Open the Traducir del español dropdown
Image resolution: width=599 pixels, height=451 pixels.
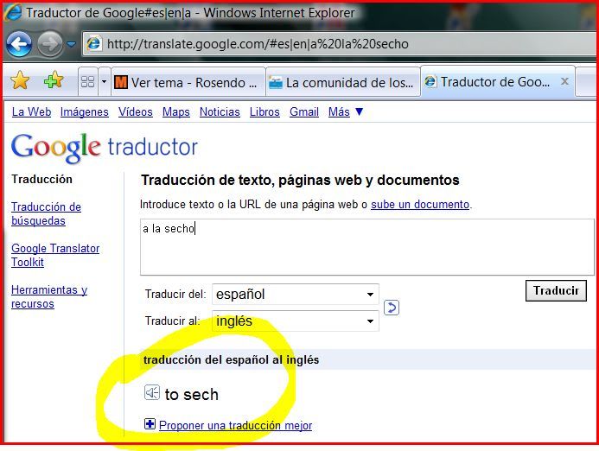click(296, 294)
